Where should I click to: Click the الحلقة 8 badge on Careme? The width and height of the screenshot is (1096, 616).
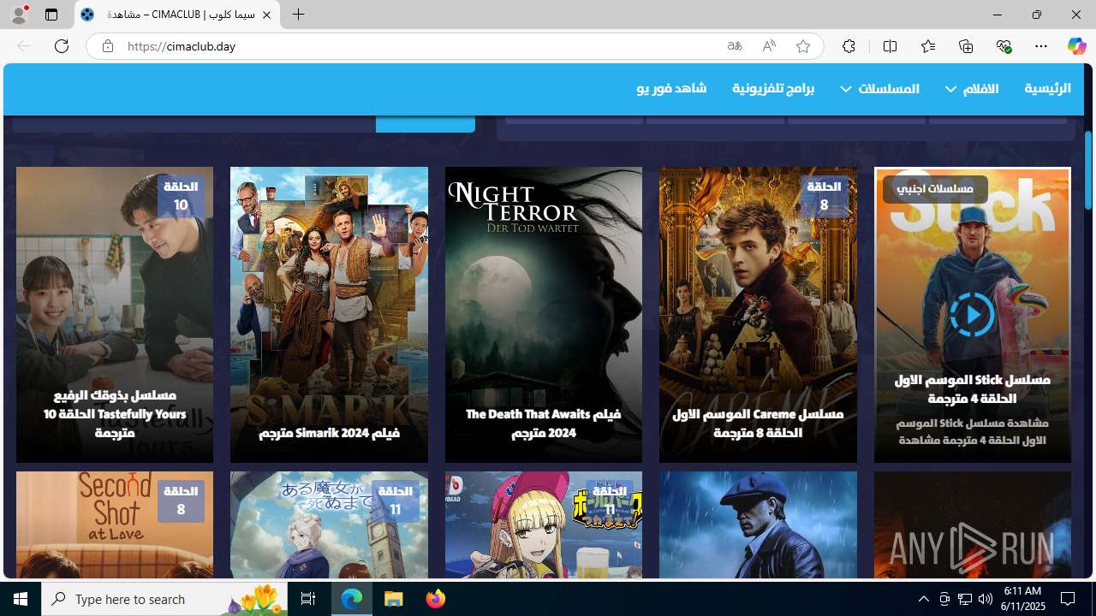pyautogui.click(x=824, y=196)
